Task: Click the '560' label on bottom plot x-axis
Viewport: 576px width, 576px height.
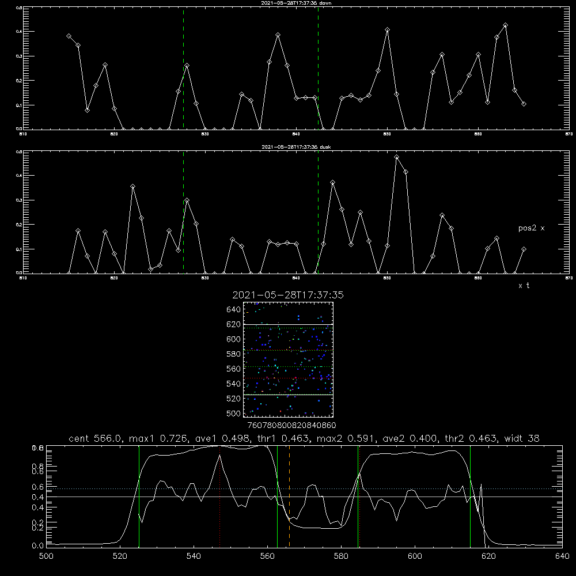Action: pyautogui.click(x=267, y=556)
